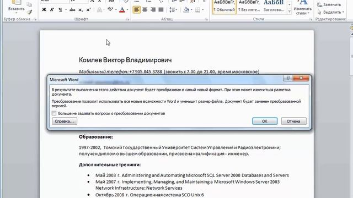Viewport: 353px width, 198px height.
Task: Apply subscript formatting
Action: pos(81,10)
